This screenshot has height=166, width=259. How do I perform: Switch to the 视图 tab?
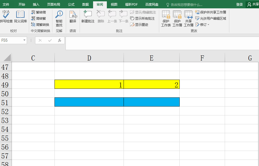click(x=114, y=5)
